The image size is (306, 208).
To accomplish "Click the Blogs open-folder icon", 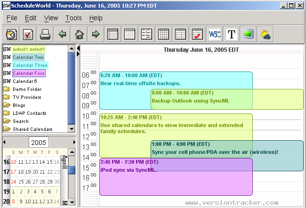I will pyautogui.click(x=7, y=105).
